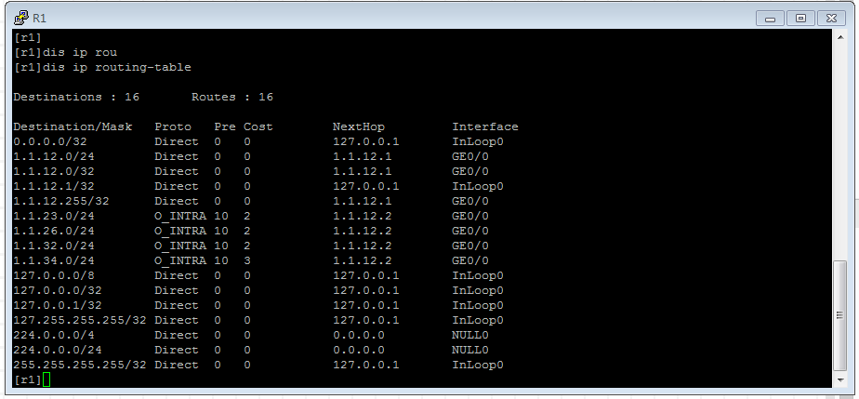Click O_INTRA protocol in the 1.1.34.0/24 row
This screenshot has width=859, height=399.
coord(180,260)
